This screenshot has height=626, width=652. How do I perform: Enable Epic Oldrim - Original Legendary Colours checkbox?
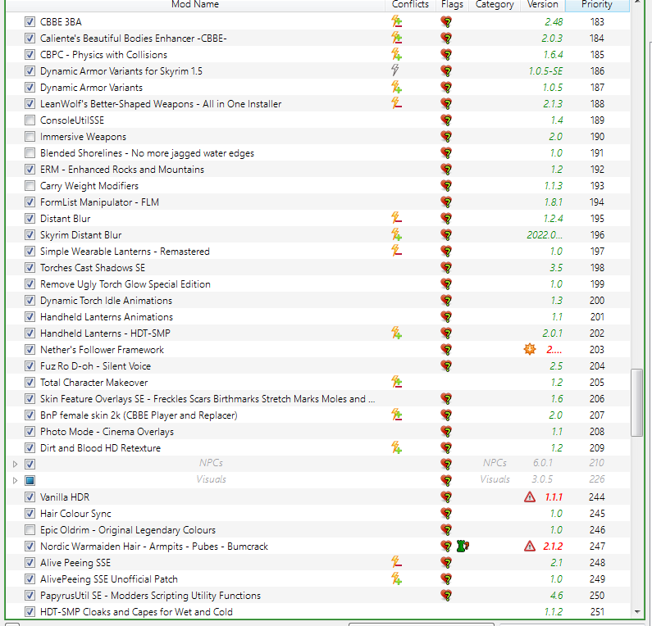(30, 529)
